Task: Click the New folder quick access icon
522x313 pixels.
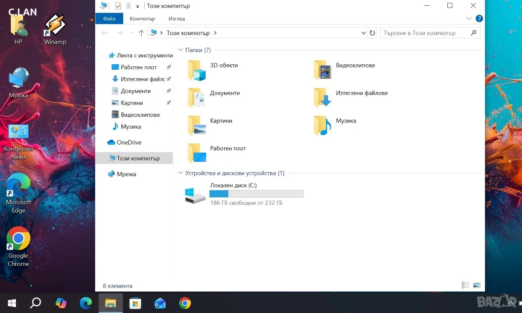Action: pos(128,6)
